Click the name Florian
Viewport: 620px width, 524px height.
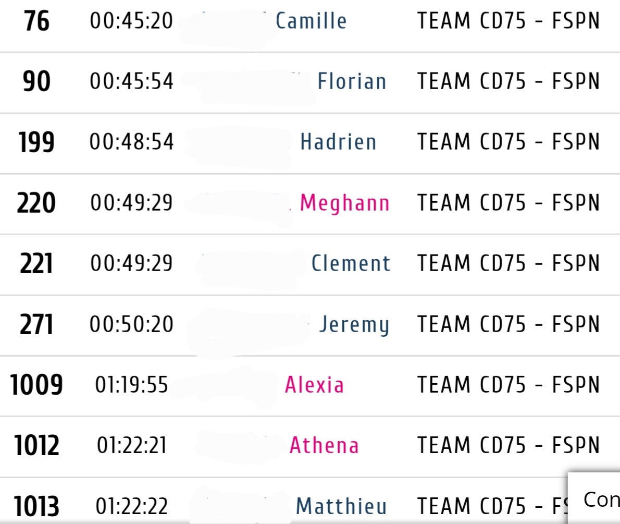[x=352, y=82]
